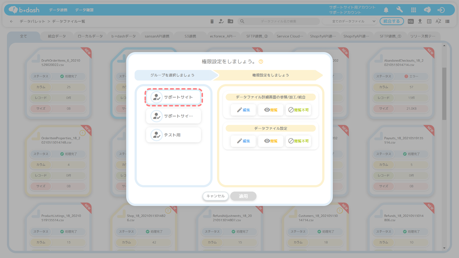Switch to the ecforece_API tab
This screenshot has width=459, height=258.
tap(223, 36)
